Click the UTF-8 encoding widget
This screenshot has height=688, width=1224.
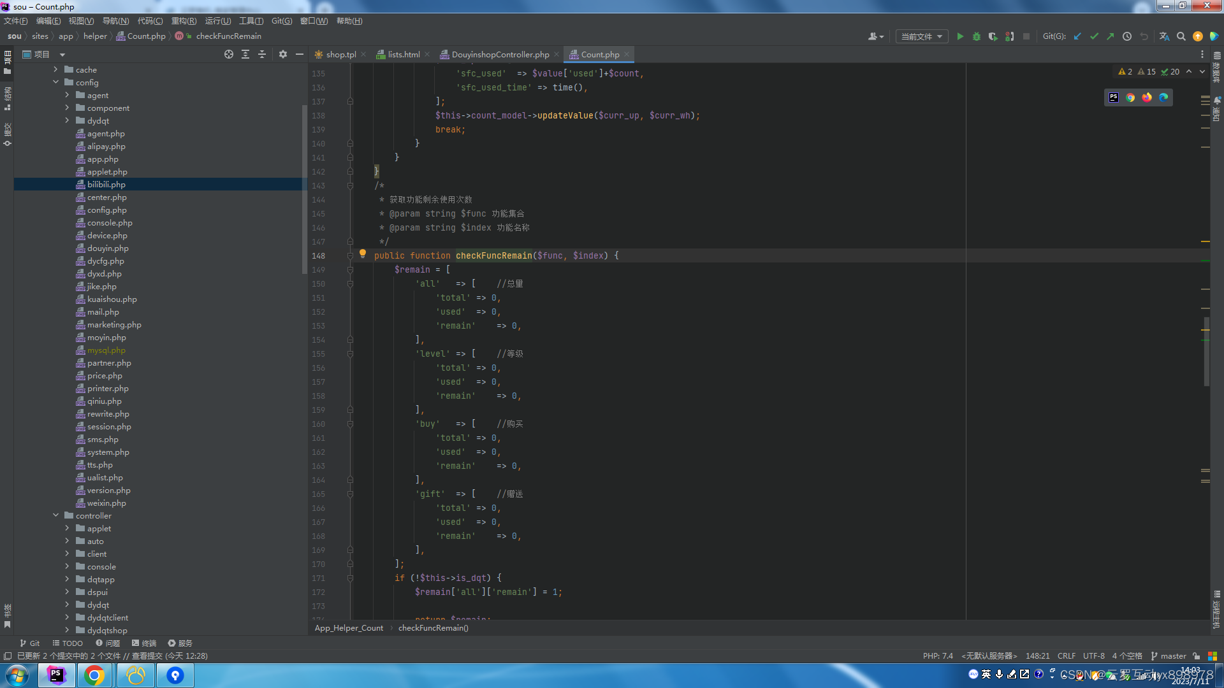coord(1094,656)
